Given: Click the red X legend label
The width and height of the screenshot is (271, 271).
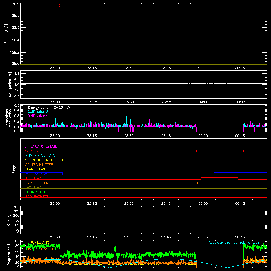Looking at the screenshot, I should coord(59,6).
